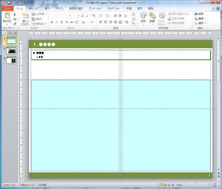The height and width of the screenshot is (189, 222).
Task: Switch to Reading view
Action: click(169, 185)
